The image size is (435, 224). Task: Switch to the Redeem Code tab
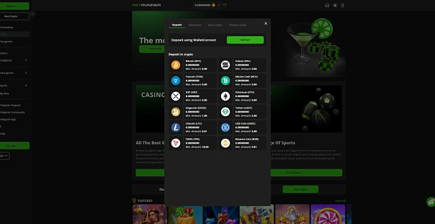[237, 25]
